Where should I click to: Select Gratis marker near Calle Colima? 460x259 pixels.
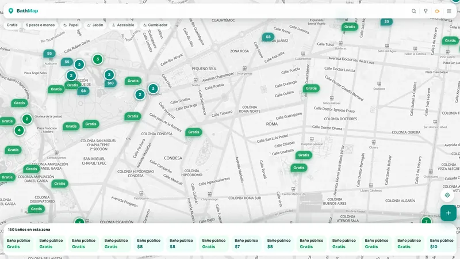[311, 88]
